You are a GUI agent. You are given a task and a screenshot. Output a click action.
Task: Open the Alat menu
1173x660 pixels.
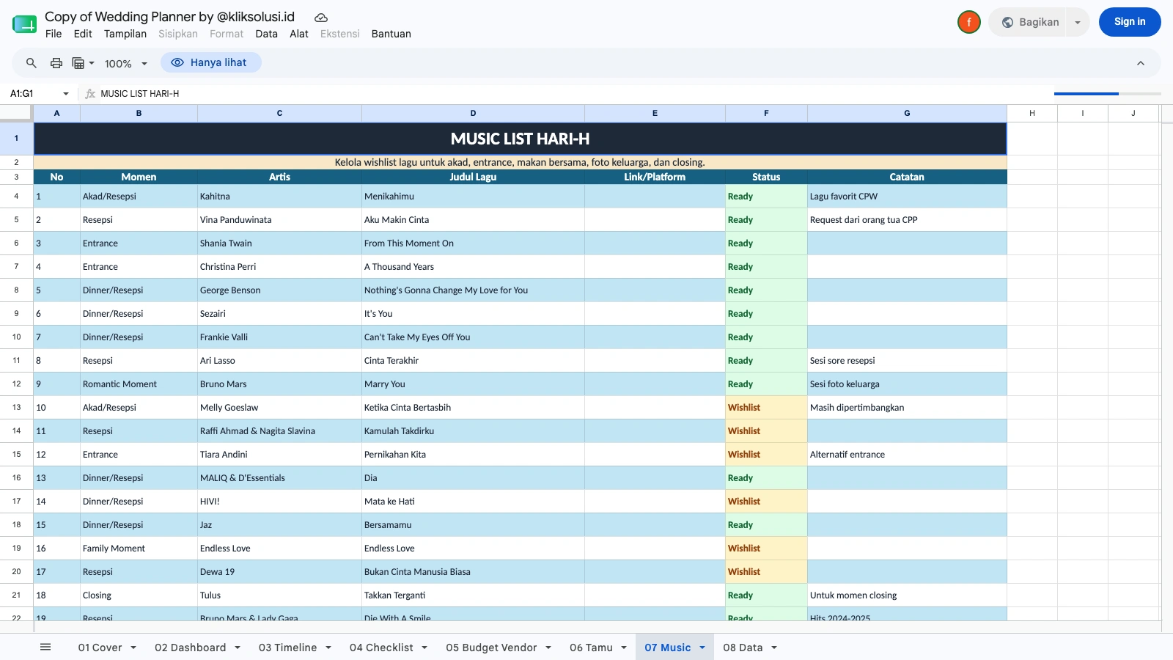click(299, 34)
